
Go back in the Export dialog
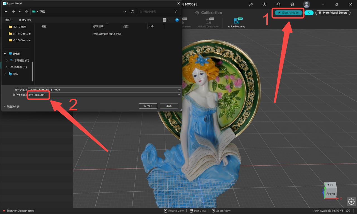6,12
